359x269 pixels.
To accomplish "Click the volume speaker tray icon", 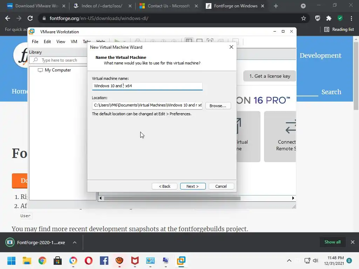I will click(316, 261).
